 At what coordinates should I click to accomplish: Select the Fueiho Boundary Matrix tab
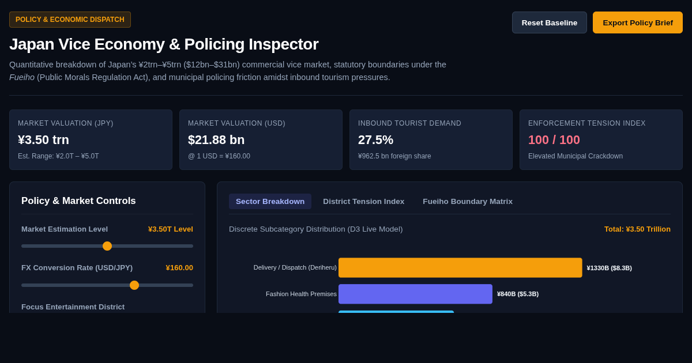(x=468, y=201)
